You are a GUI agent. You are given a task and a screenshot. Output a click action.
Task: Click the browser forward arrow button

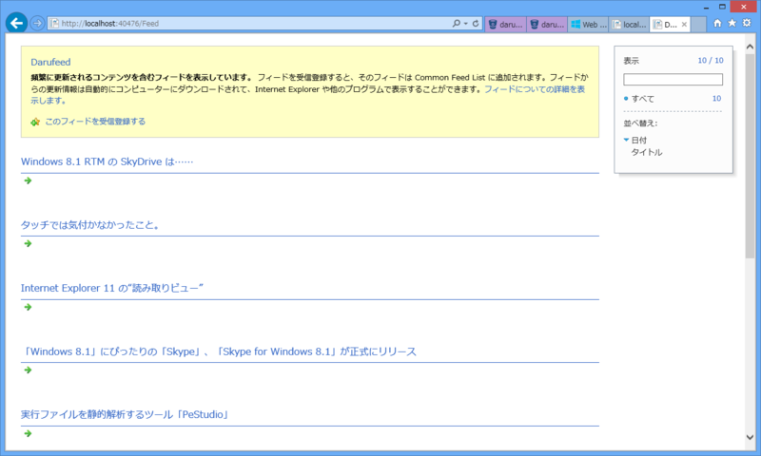pos(37,23)
